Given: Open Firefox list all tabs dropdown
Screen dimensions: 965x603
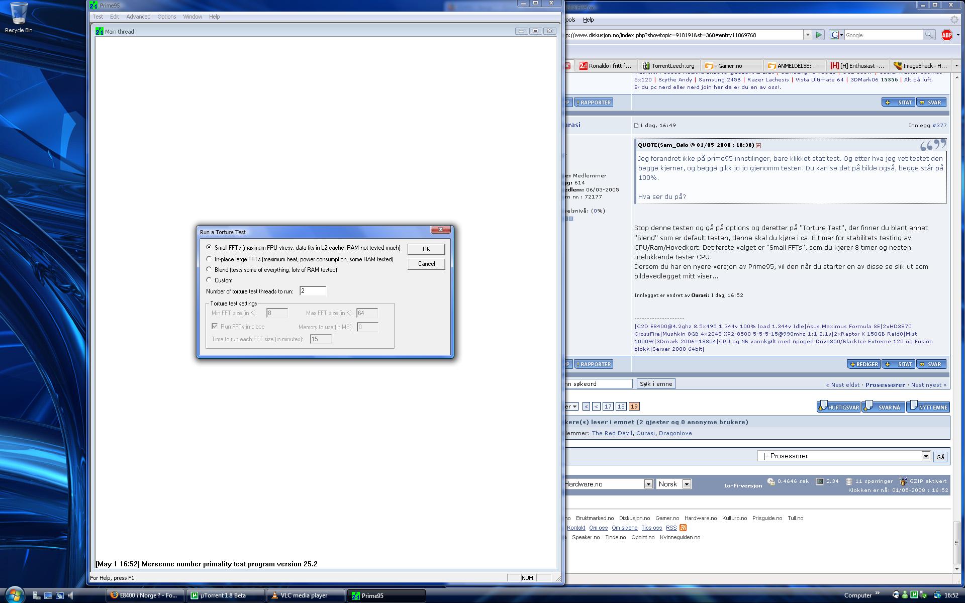Looking at the screenshot, I should pyautogui.click(x=956, y=66).
